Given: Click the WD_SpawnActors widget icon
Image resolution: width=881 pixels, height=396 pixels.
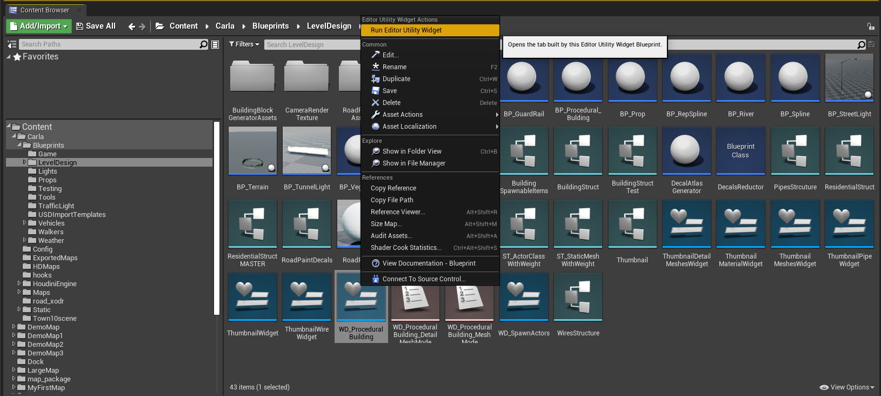Looking at the screenshot, I should (x=524, y=296).
